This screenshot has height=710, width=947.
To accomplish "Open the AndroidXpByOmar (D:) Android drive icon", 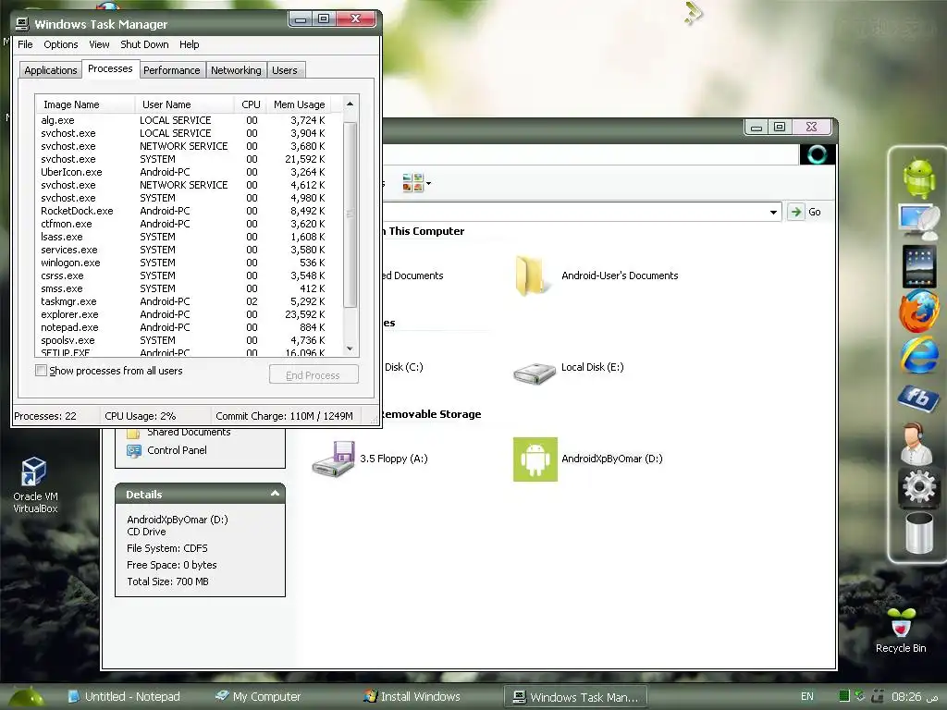I will [535, 459].
